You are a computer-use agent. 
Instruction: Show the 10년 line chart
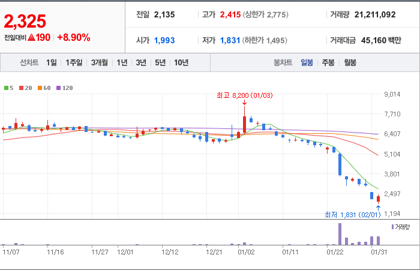(x=181, y=62)
